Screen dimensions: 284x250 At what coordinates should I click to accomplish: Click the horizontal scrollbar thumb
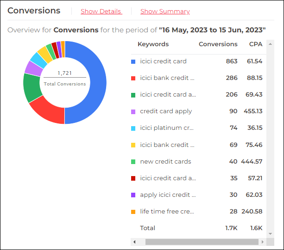[x=202, y=242]
